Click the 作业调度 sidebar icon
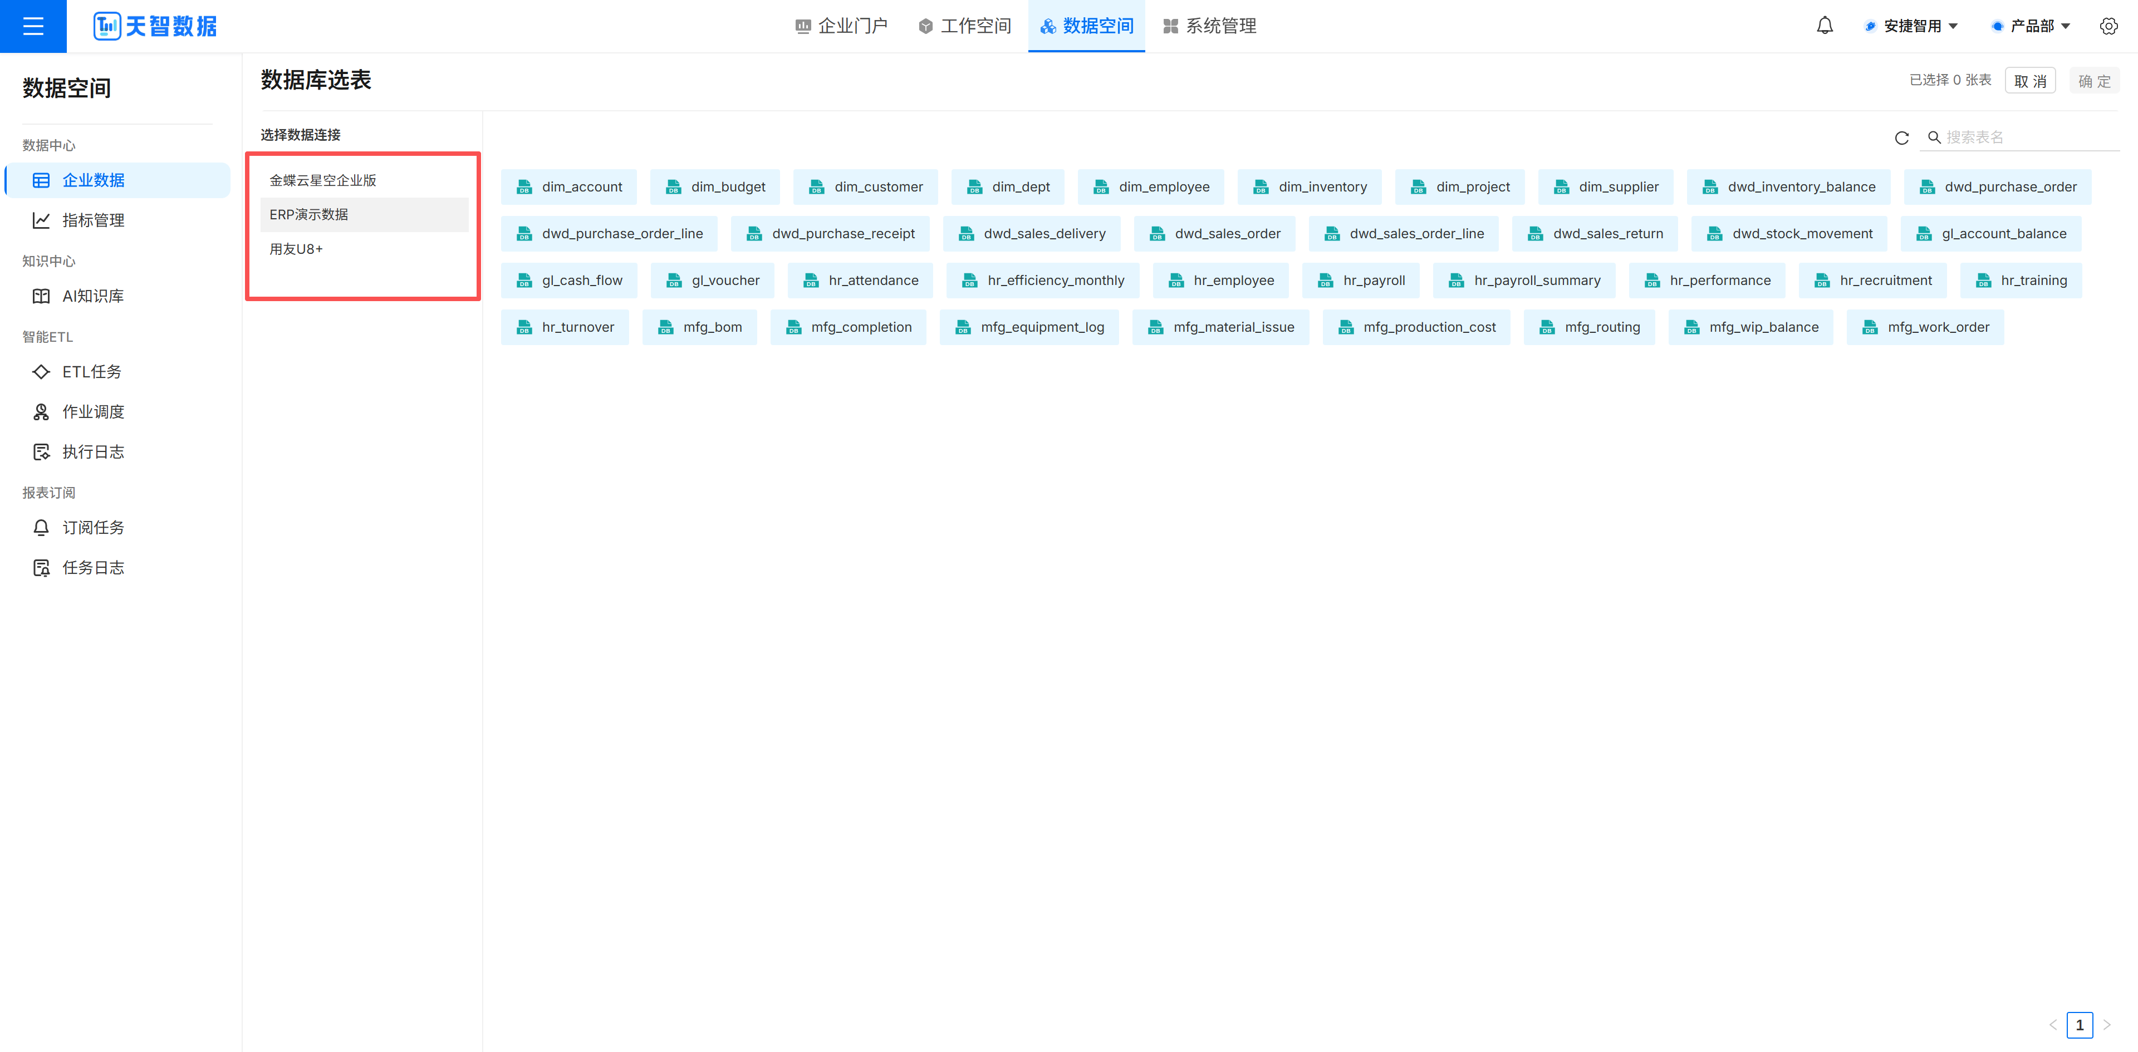Screen dimensions: 2138x1052 click(41, 411)
